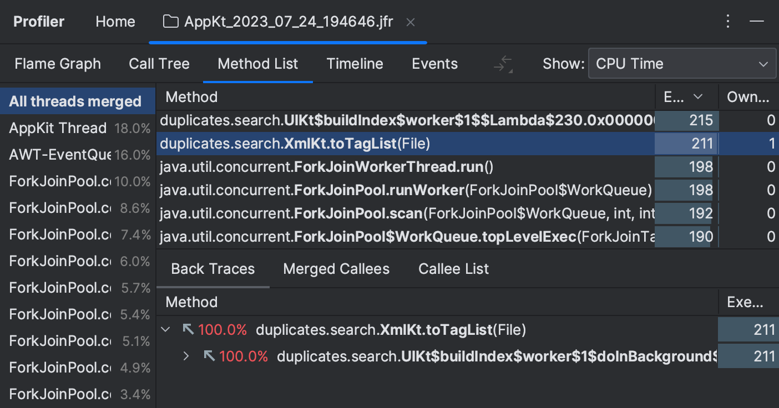This screenshot has height=408, width=779.
Task: Click the blue underline indicator of Method List tab
Action: point(257,82)
